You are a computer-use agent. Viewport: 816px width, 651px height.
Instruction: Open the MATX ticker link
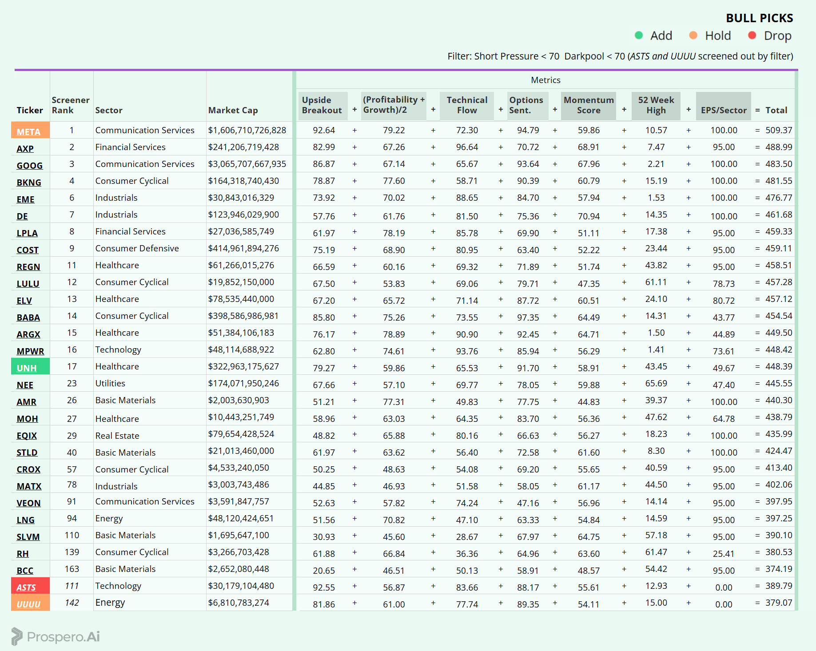click(x=29, y=486)
